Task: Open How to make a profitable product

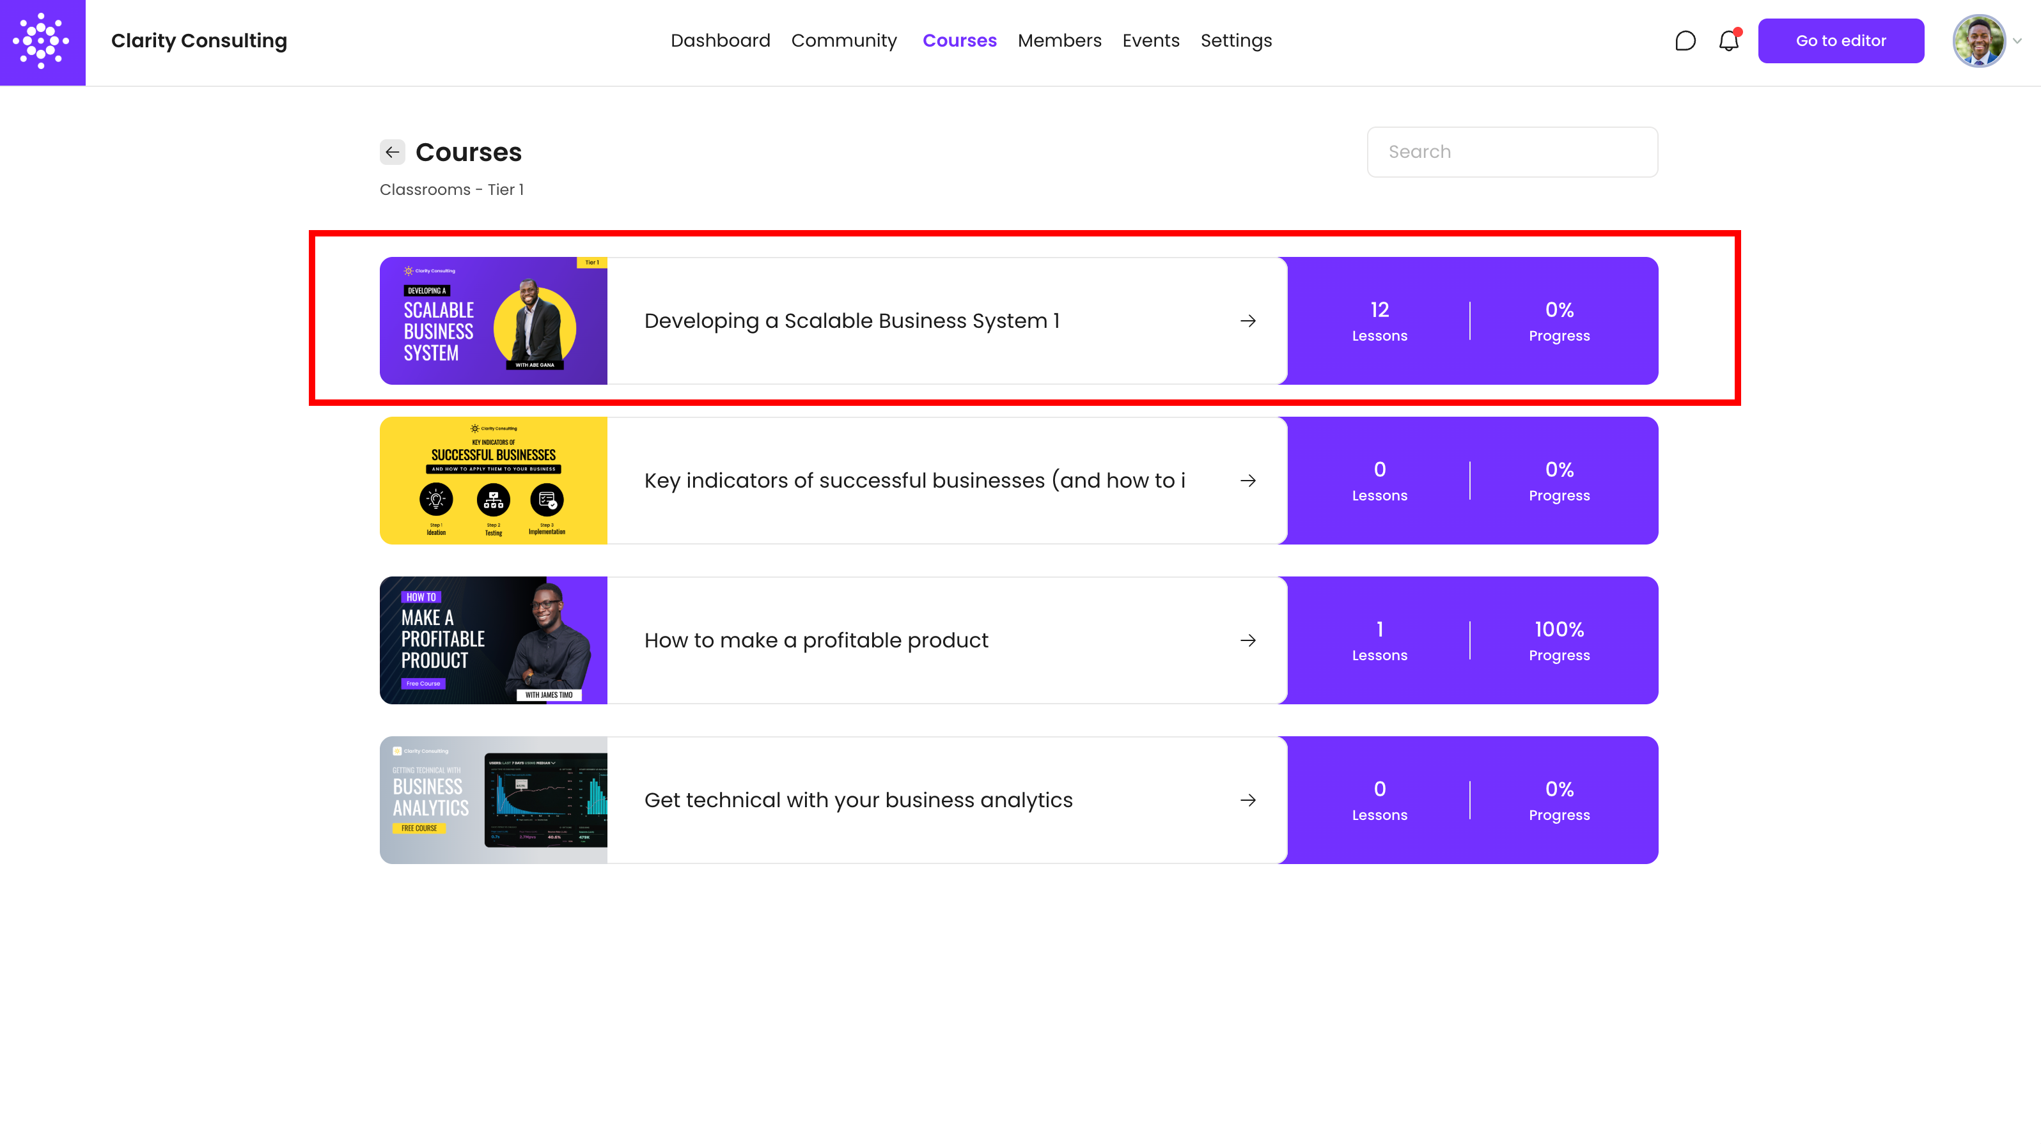Action: (x=816, y=640)
